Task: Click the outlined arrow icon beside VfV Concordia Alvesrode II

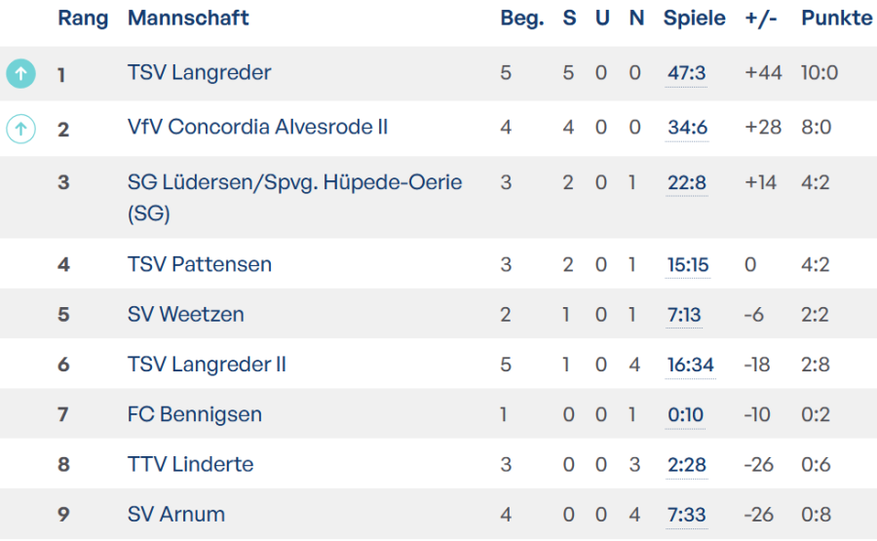Action: coord(21,128)
